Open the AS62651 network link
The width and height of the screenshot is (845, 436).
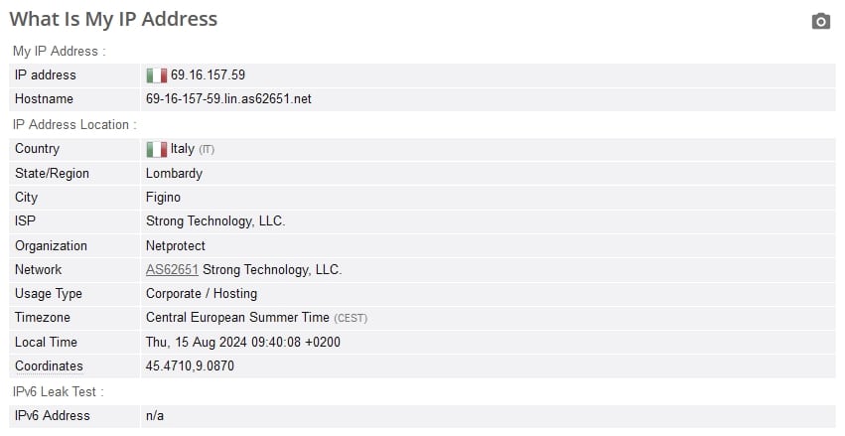coord(172,269)
